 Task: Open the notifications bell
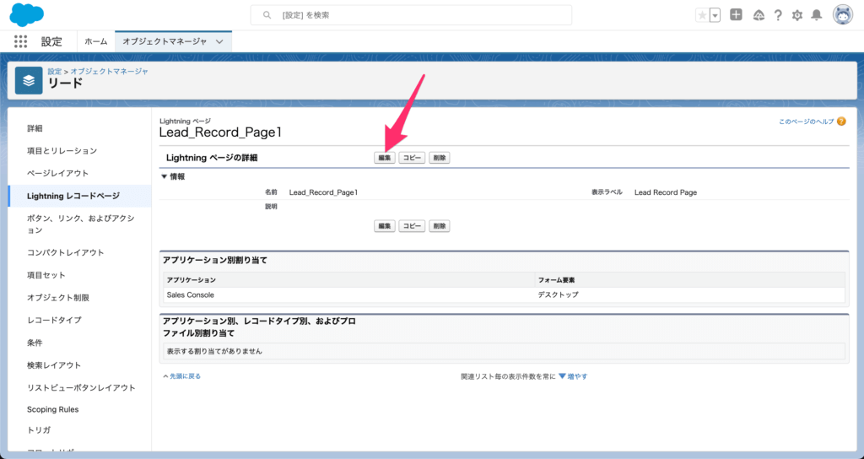pyautogui.click(x=817, y=15)
